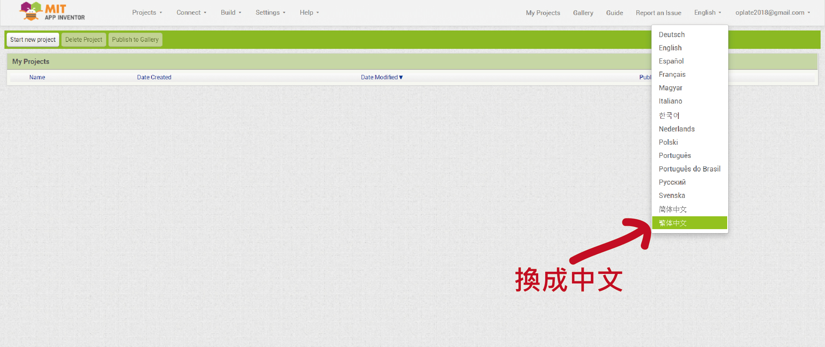The width and height of the screenshot is (825, 347).
Task: Click the MIT App Inventor logo
Action: click(x=52, y=12)
